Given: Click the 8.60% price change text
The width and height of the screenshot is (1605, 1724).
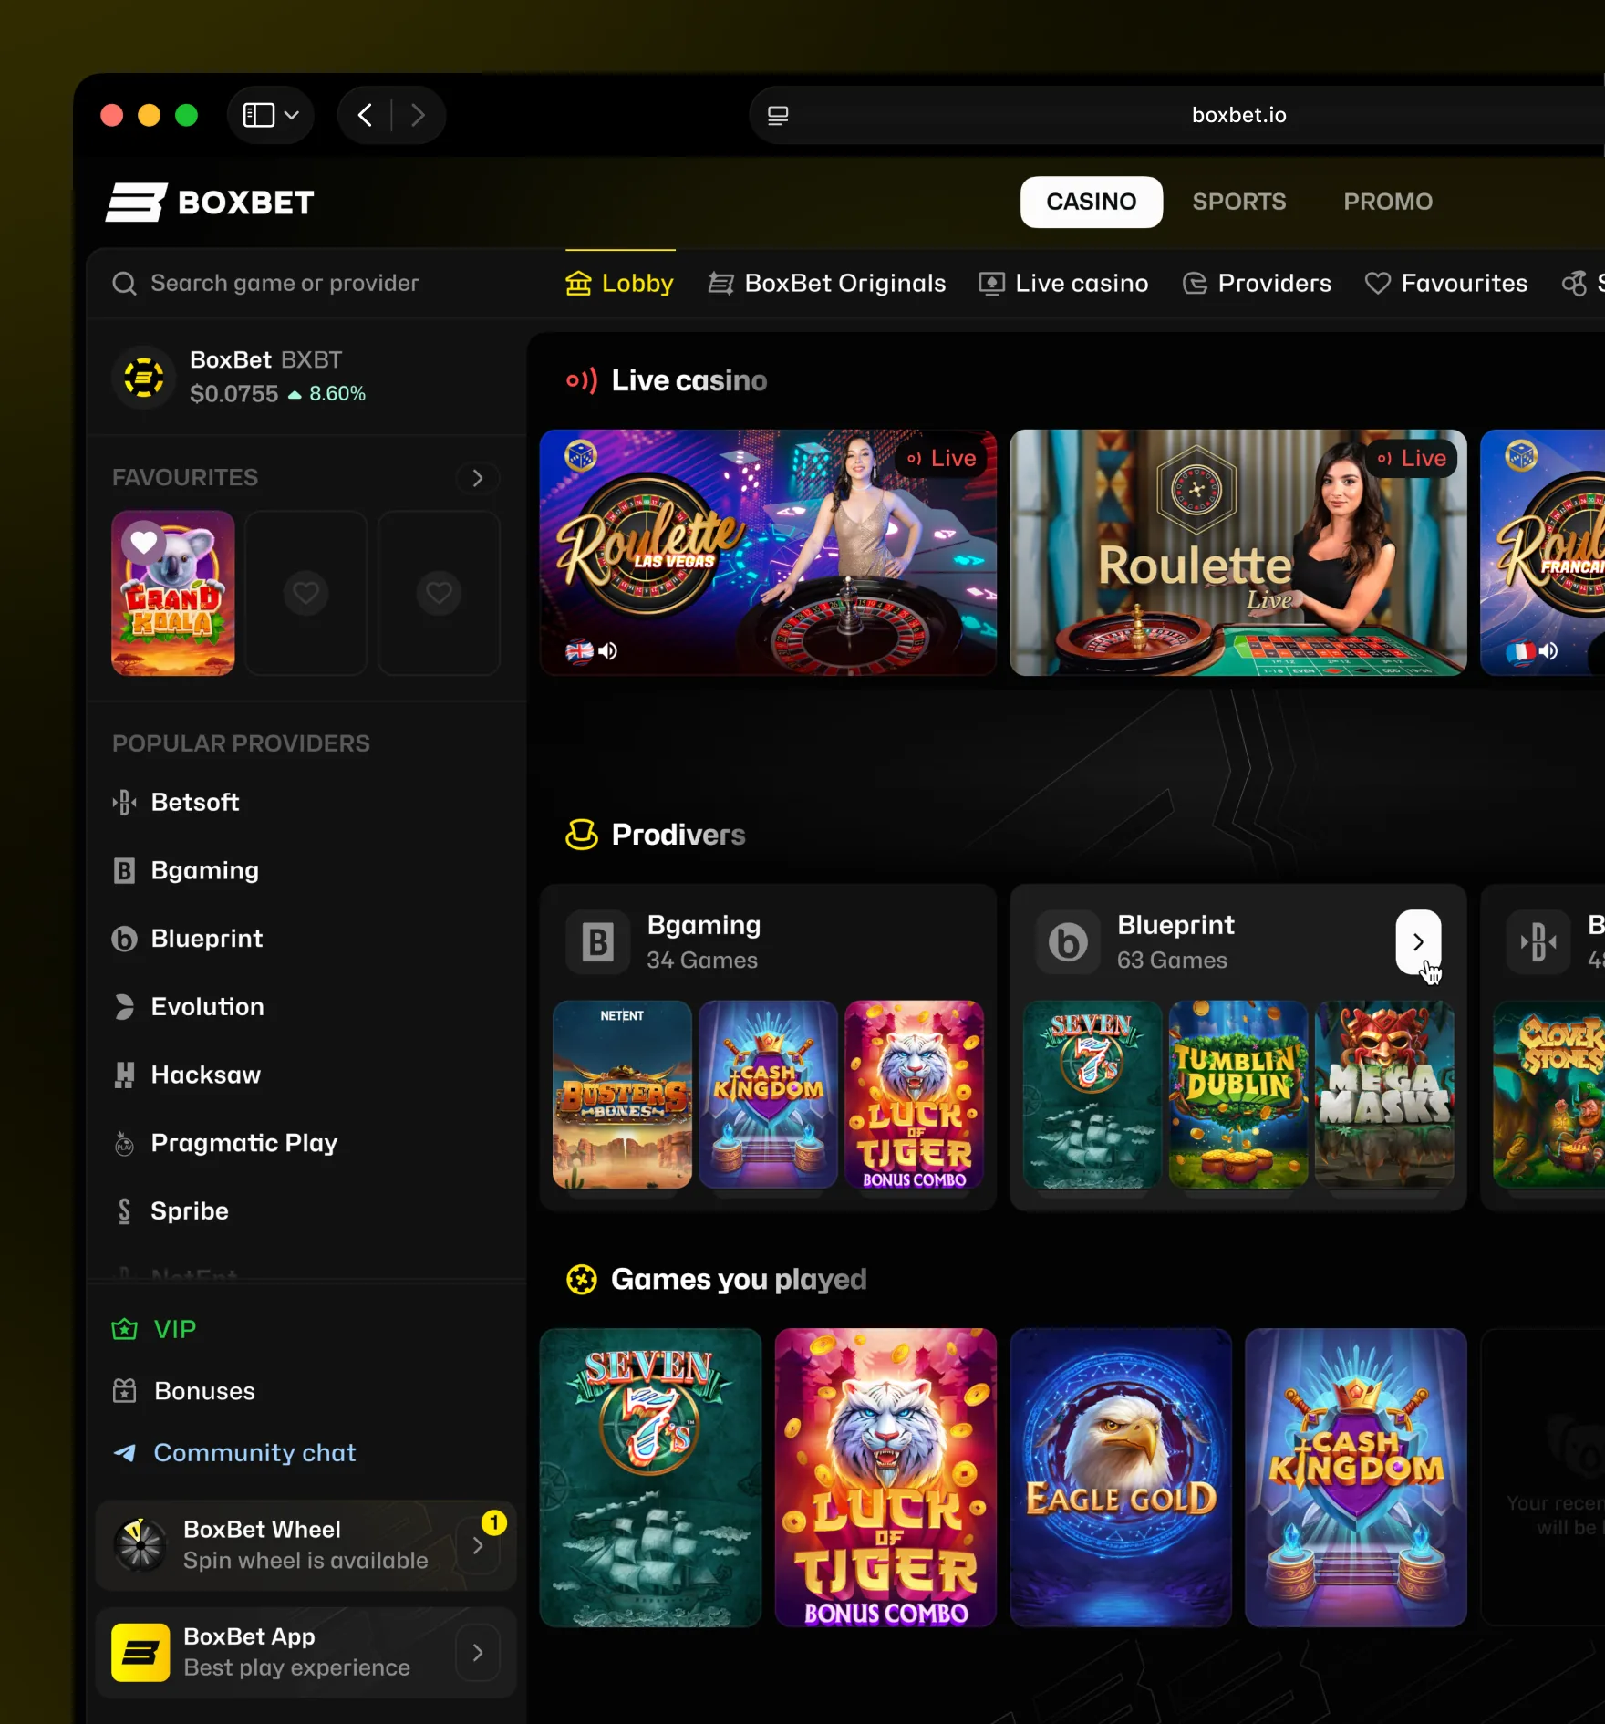Looking at the screenshot, I should click(337, 394).
